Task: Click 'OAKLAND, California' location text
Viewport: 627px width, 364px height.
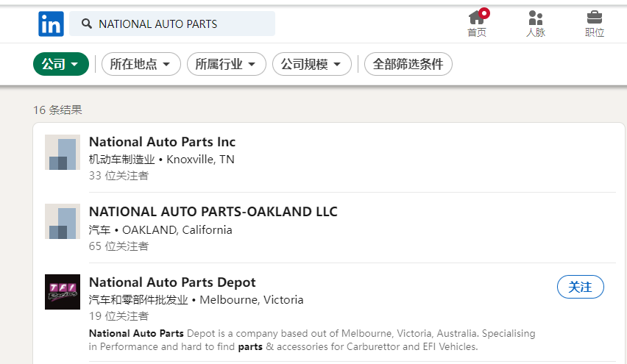Action: [x=177, y=229]
